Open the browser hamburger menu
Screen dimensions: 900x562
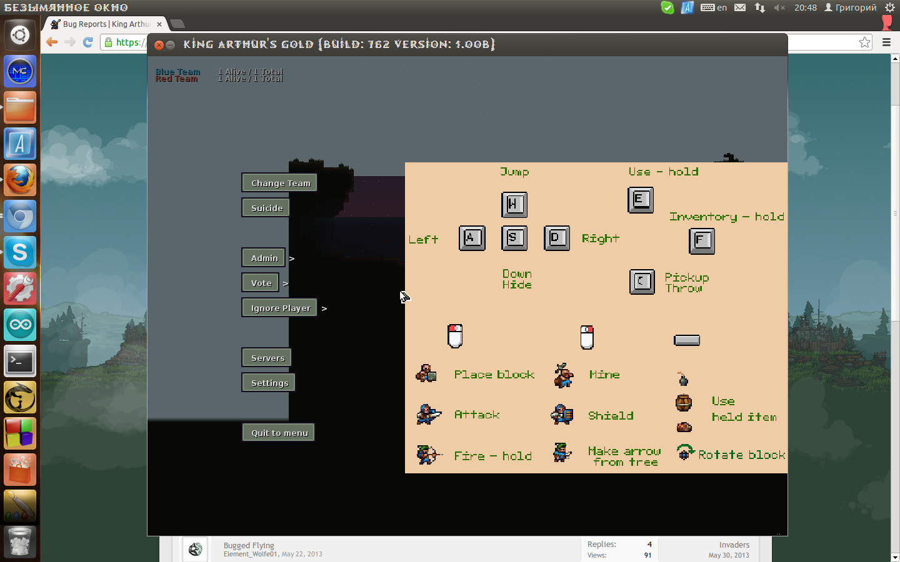(x=886, y=42)
